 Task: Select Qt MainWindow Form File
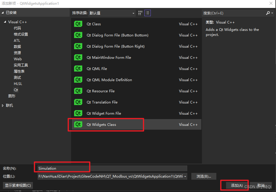[109, 58]
